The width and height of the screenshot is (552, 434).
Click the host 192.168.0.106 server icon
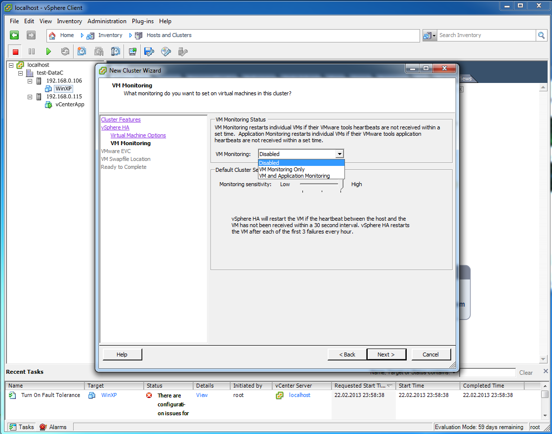tap(39, 81)
